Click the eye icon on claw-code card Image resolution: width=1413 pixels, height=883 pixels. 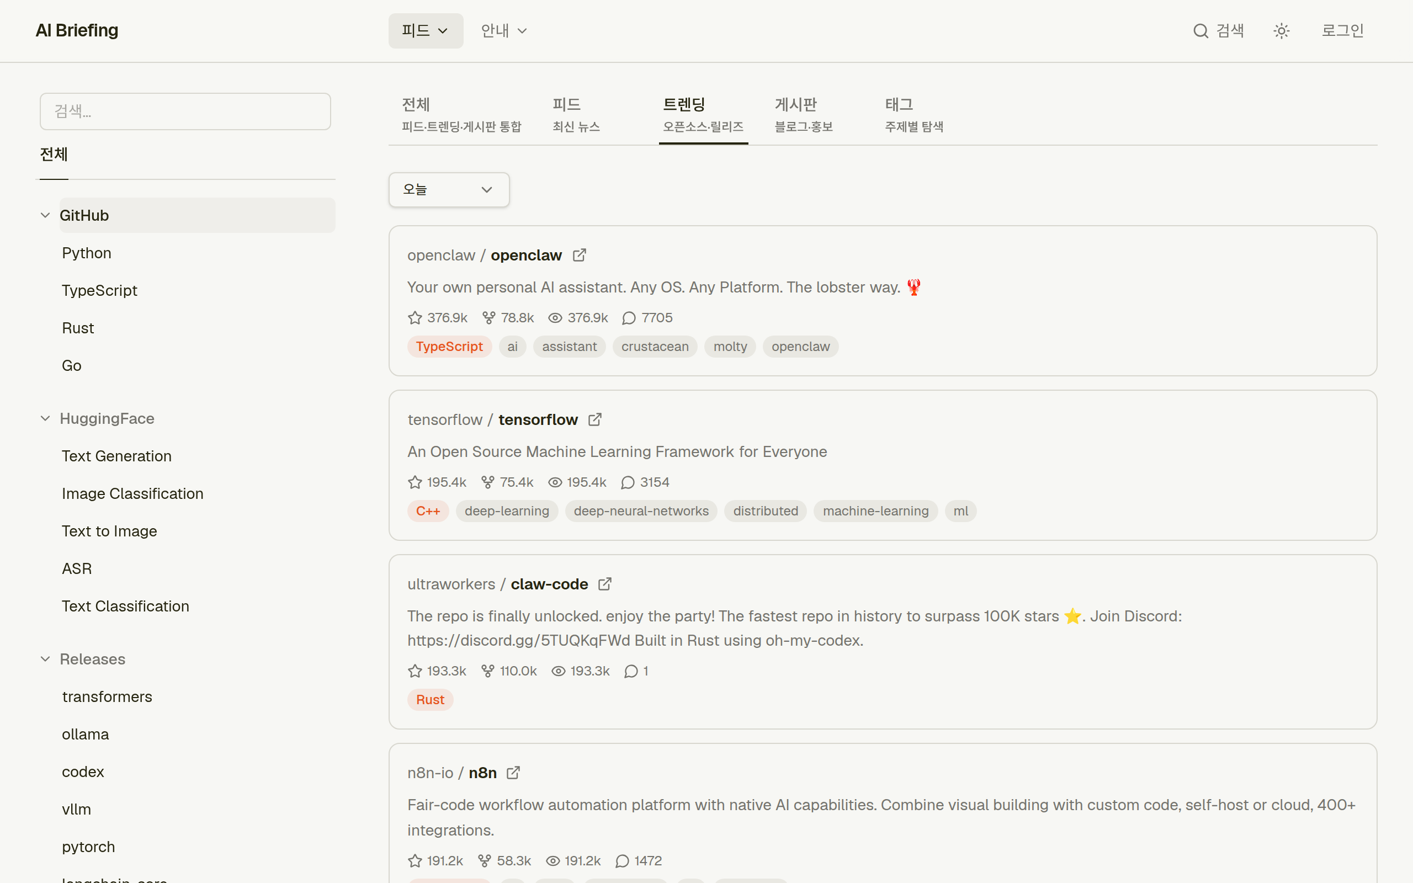pos(559,671)
